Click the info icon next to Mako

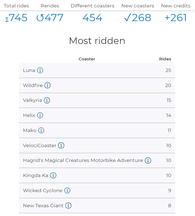[41, 130]
